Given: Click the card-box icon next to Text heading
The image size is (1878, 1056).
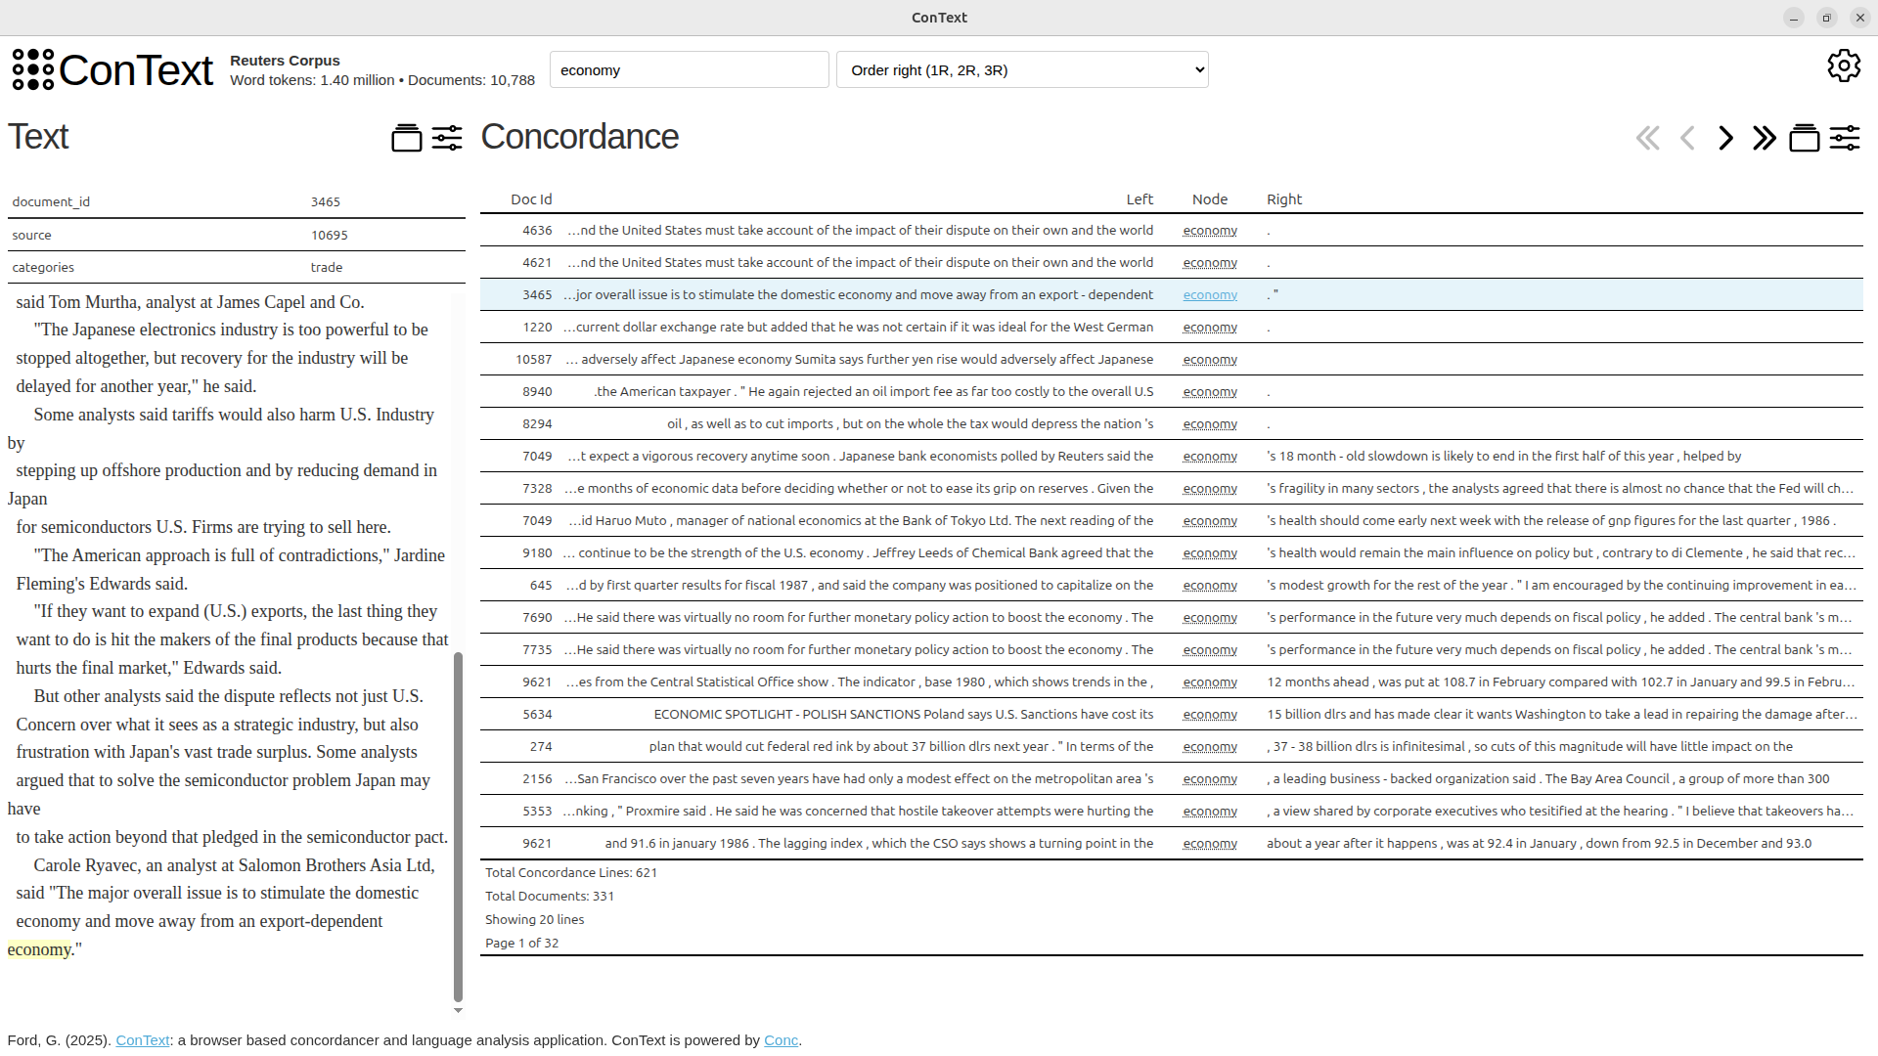Looking at the screenshot, I should [406, 138].
